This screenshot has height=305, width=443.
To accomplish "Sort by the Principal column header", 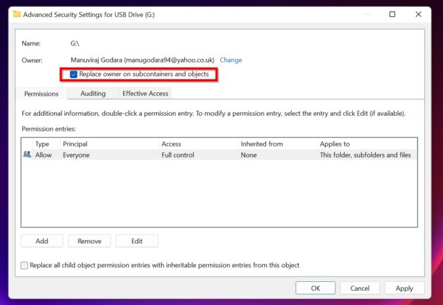I will (x=75, y=144).
